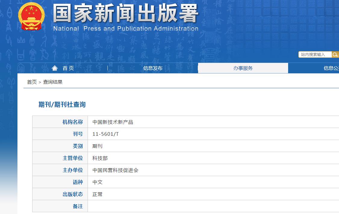Click the search magnifier icon

click(x=335, y=54)
